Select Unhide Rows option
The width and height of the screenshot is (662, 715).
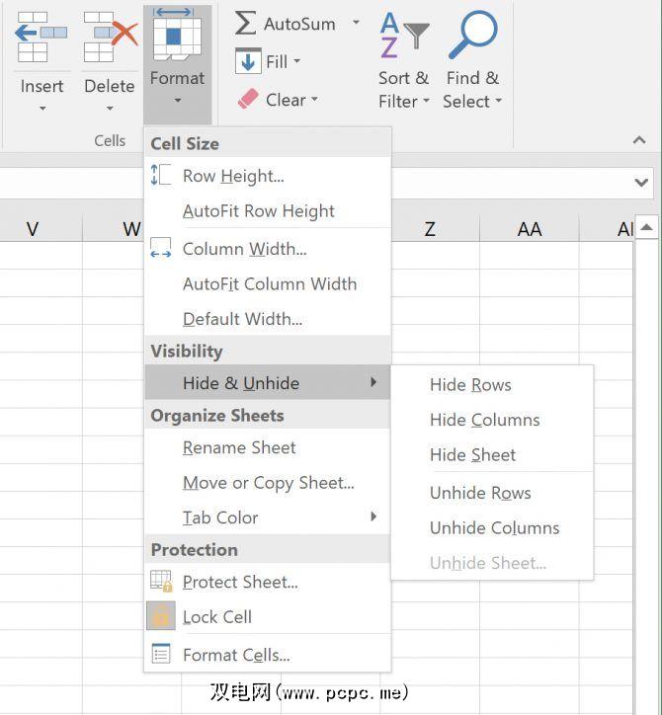[x=480, y=493]
